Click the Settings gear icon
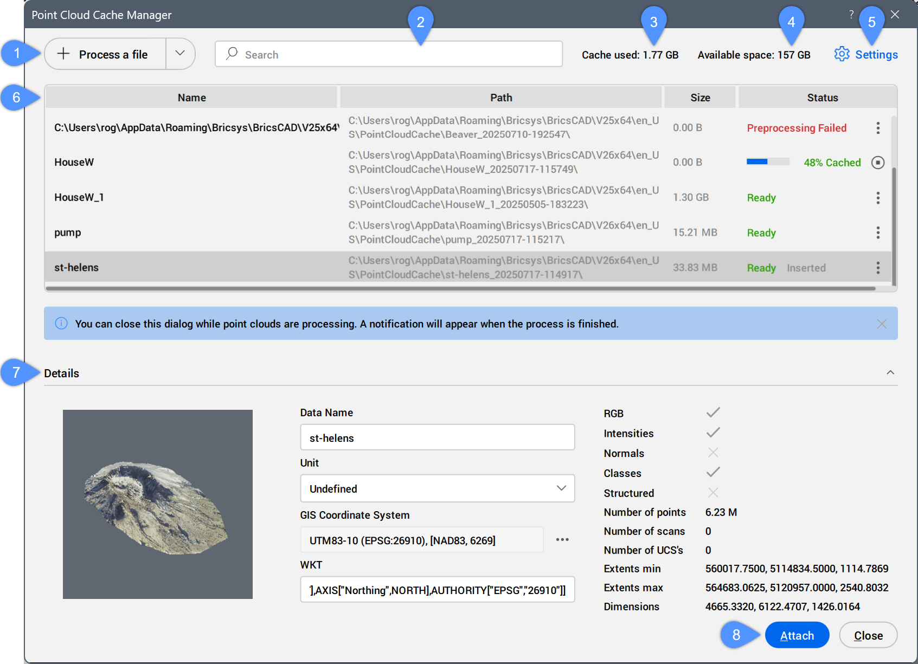This screenshot has width=918, height=664. [842, 54]
